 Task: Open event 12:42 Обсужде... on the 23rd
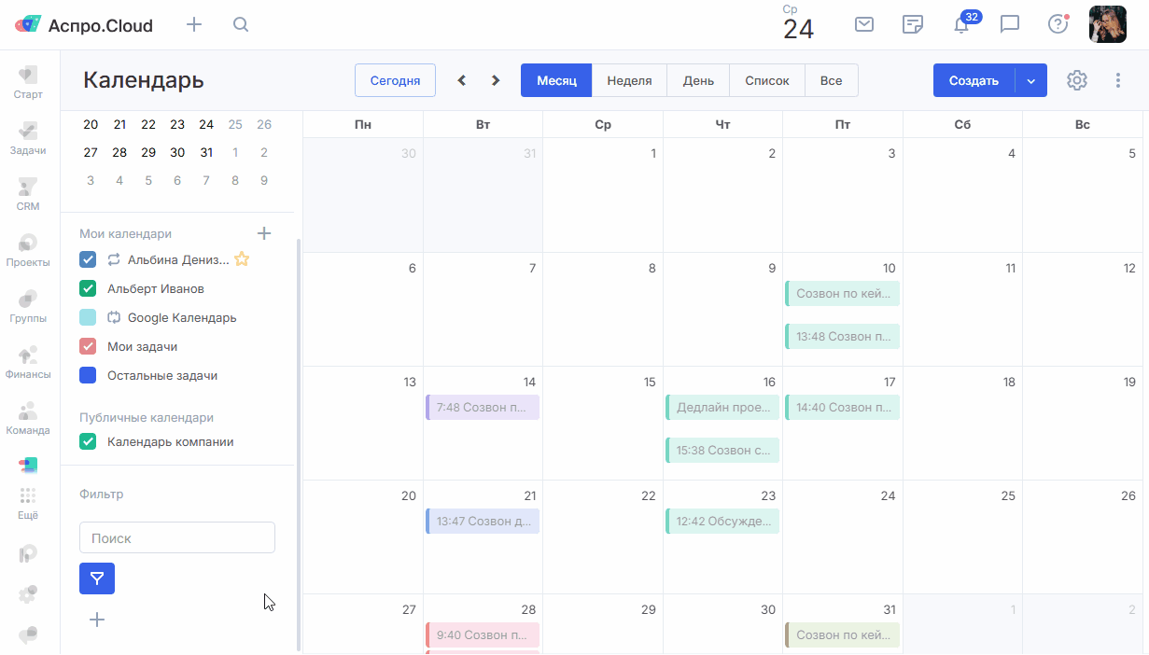point(722,521)
